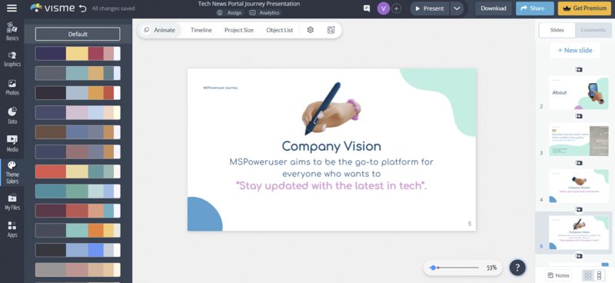
Task: Click the zoom slider handle
Action: tap(433, 268)
